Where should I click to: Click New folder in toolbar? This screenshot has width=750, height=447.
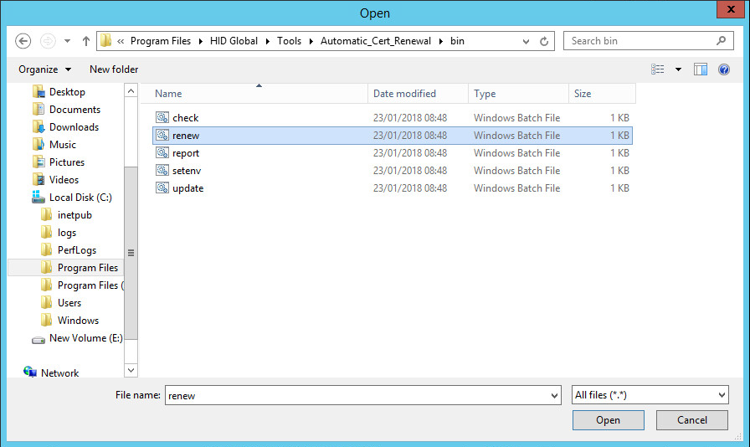114,69
